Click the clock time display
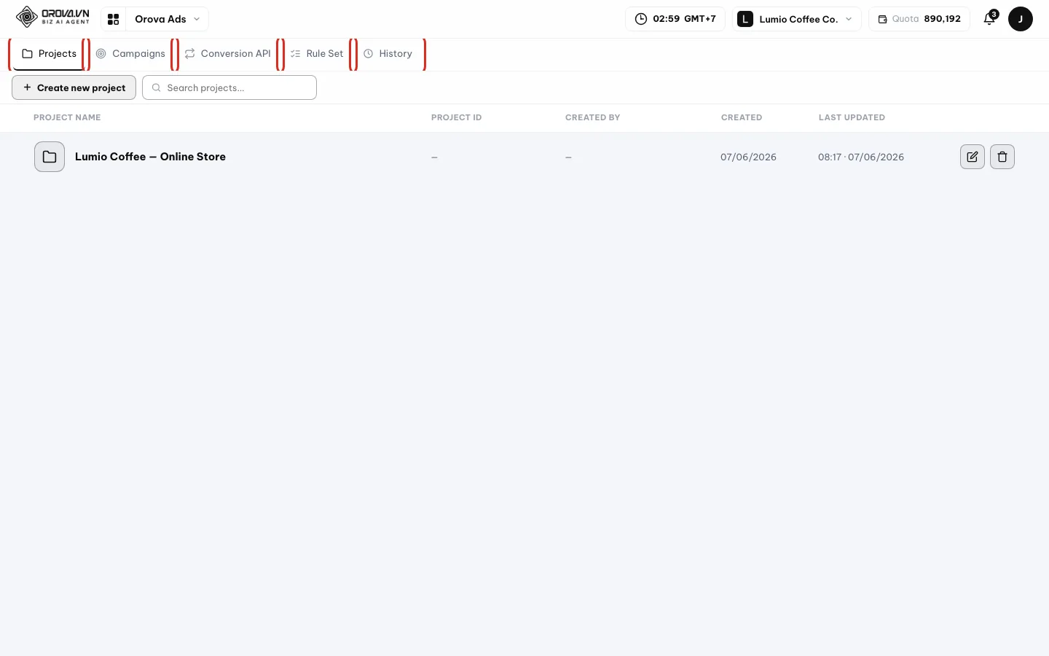1049x656 pixels. coord(675,19)
